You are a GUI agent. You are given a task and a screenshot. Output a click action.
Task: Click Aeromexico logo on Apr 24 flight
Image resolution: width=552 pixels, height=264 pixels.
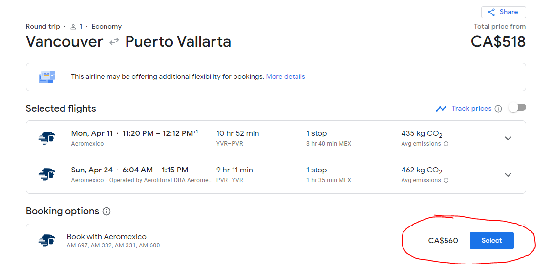pos(47,175)
